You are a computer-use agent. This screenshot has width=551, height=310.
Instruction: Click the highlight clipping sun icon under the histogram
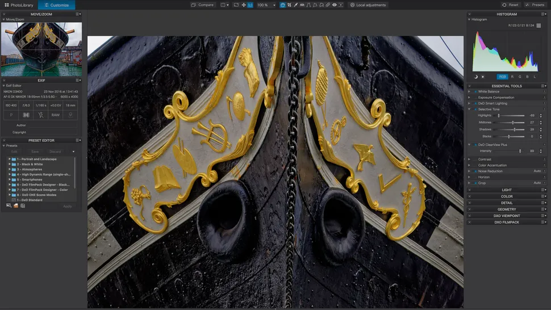pyautogui.click(x=483, y=77)
